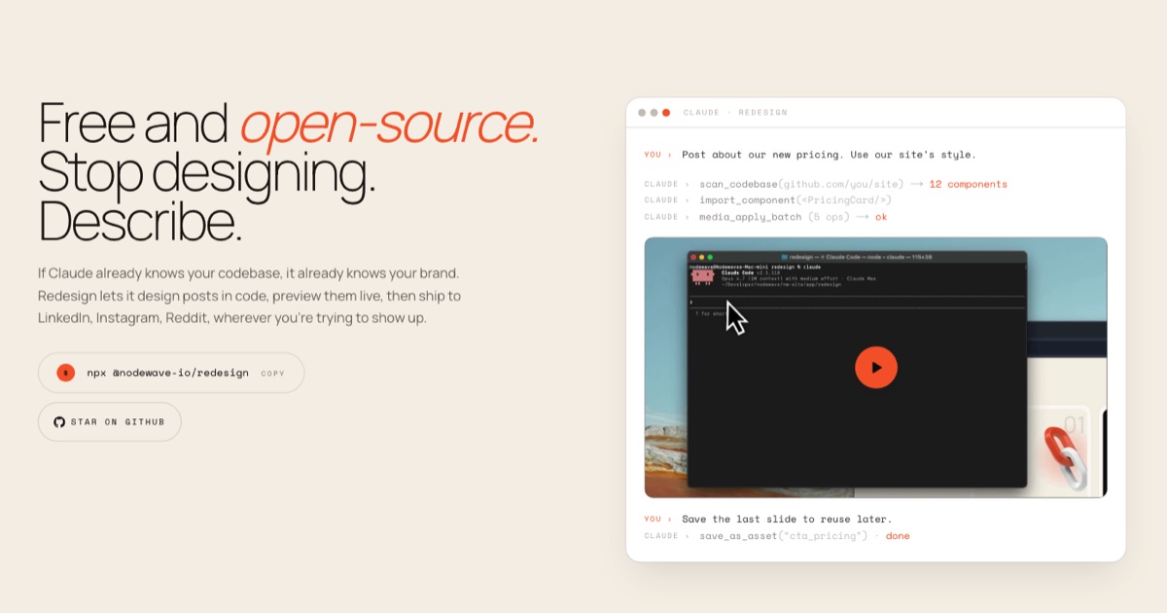Click the "12 components" result text

coord(968,184)
